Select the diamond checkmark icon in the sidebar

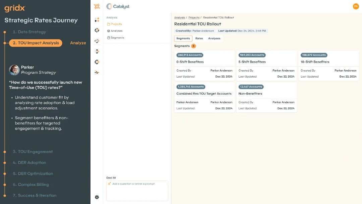coord(97,30)
